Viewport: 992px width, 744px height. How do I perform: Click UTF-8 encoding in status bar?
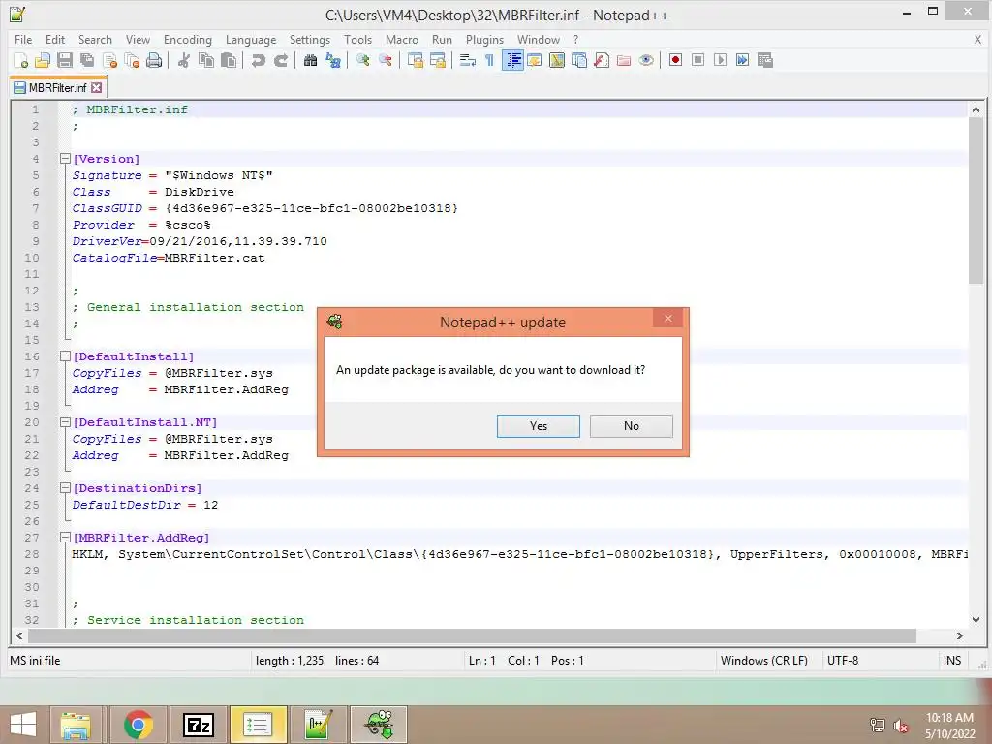[843, 661]
